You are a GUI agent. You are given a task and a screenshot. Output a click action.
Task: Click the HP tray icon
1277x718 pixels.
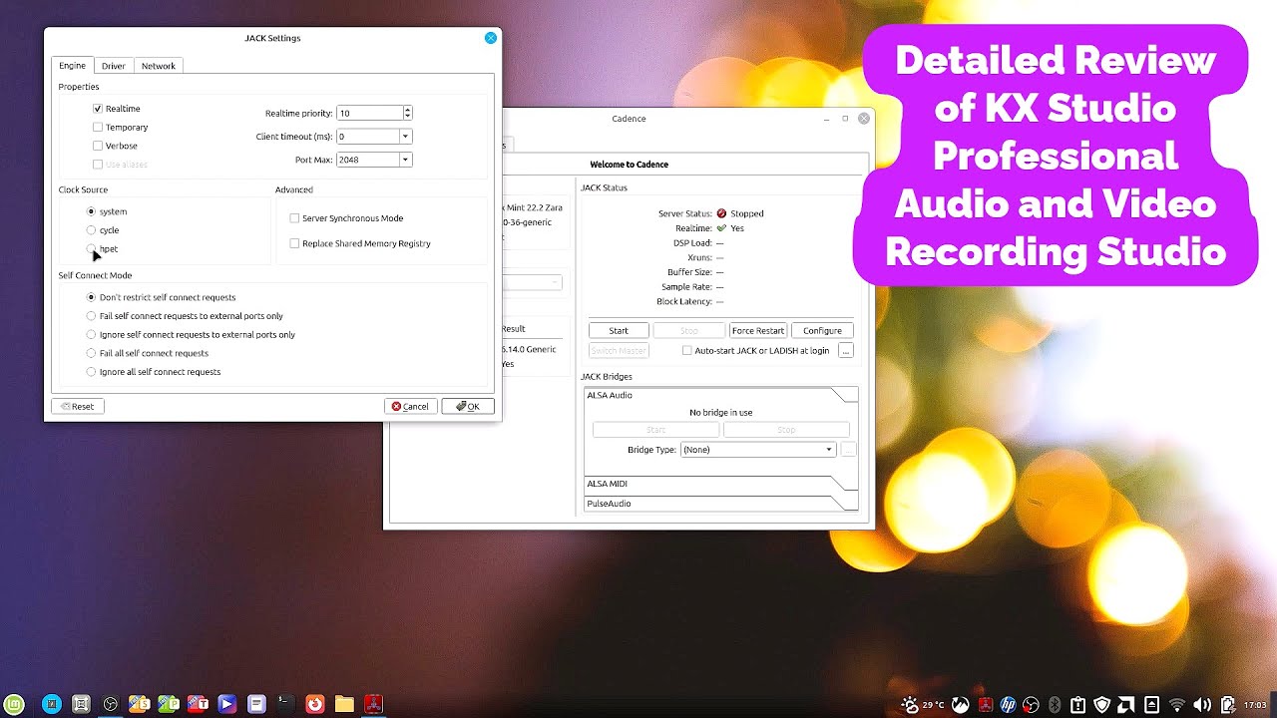tap(1008, 704)
